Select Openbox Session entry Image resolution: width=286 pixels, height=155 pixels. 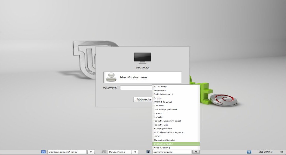[x=176, y=140]
